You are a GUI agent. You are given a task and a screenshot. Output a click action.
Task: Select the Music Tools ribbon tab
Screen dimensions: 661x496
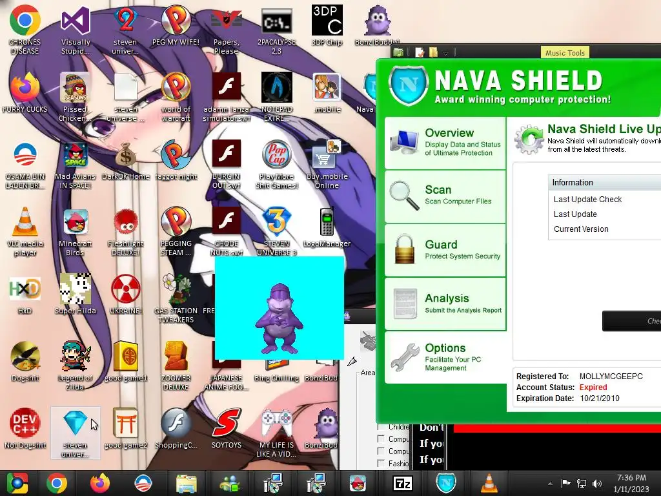point(565,53)
